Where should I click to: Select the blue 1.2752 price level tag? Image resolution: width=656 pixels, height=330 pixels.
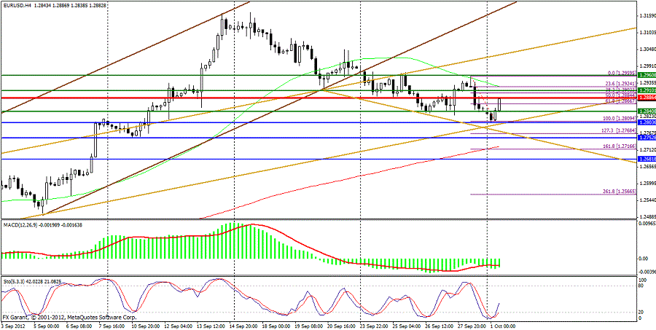point(647,137)
